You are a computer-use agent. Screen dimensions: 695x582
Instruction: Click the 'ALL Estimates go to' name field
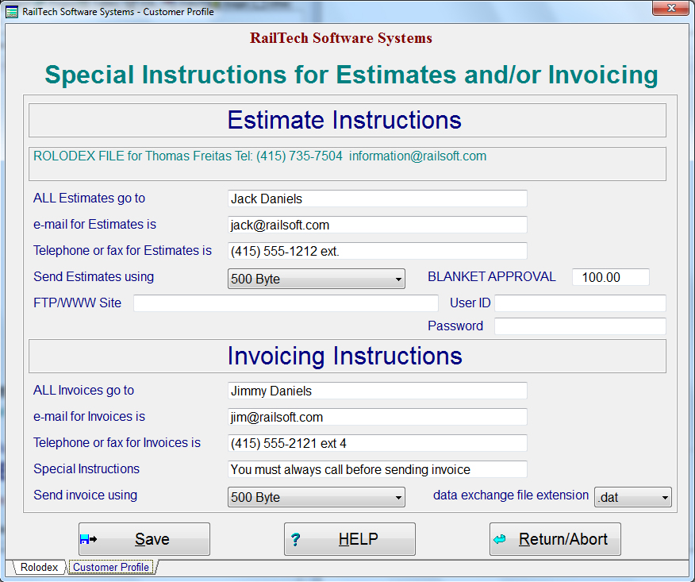[377, 198]
